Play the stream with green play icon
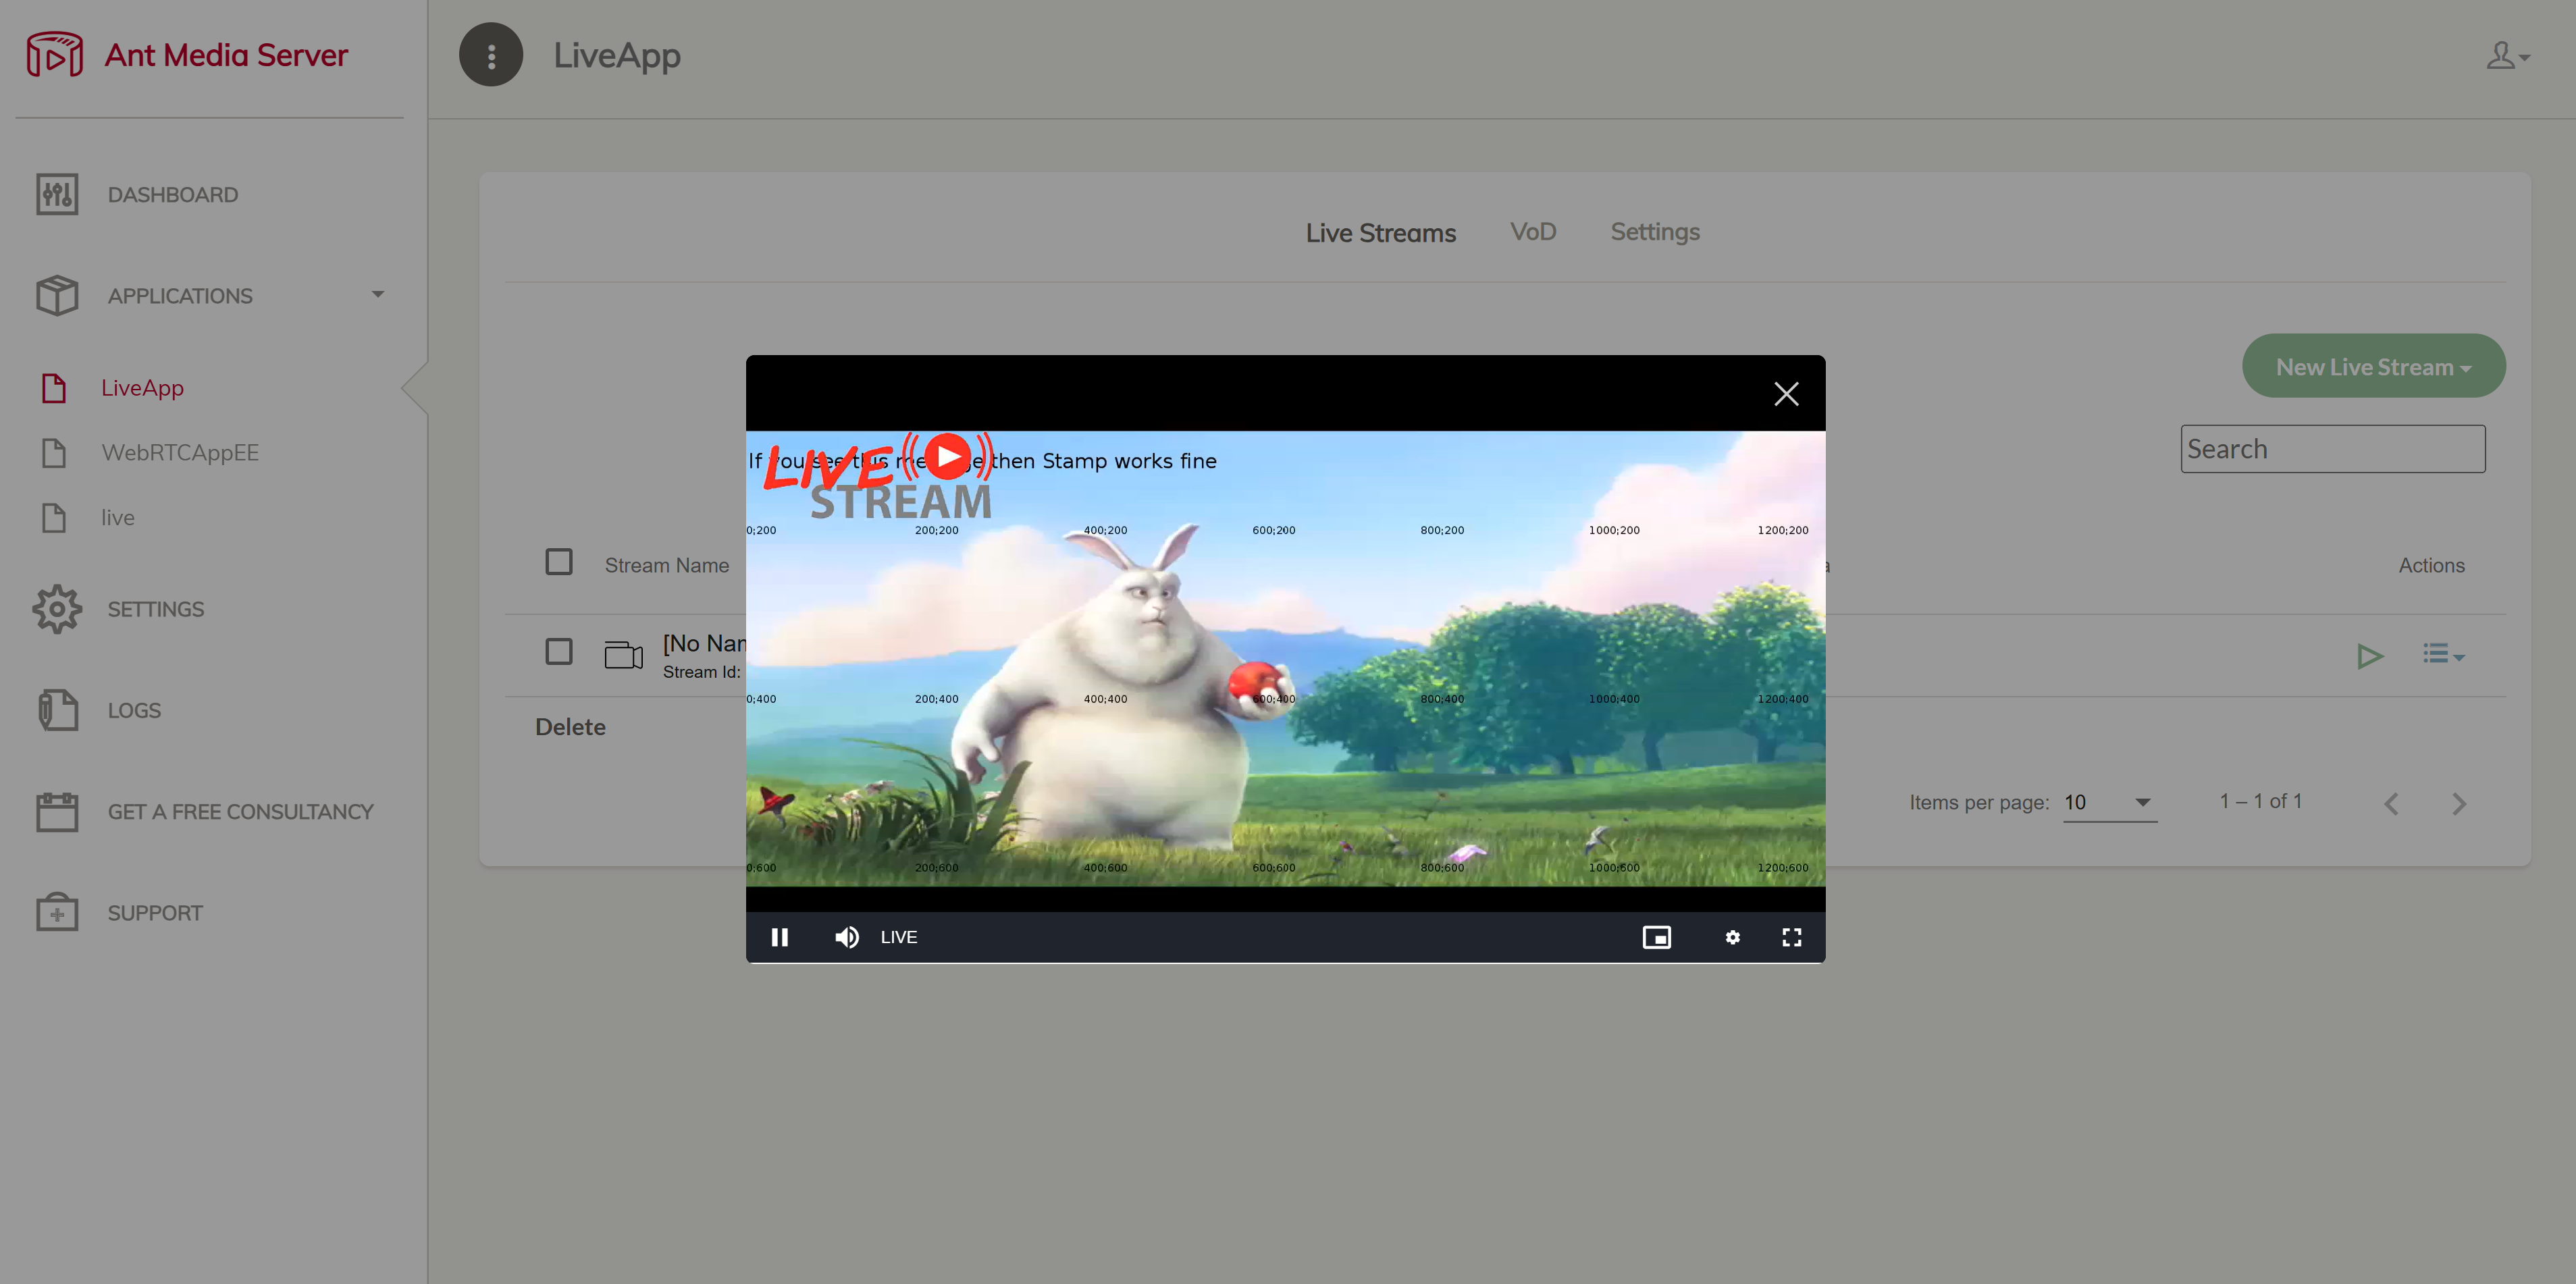 (2370, 656)
